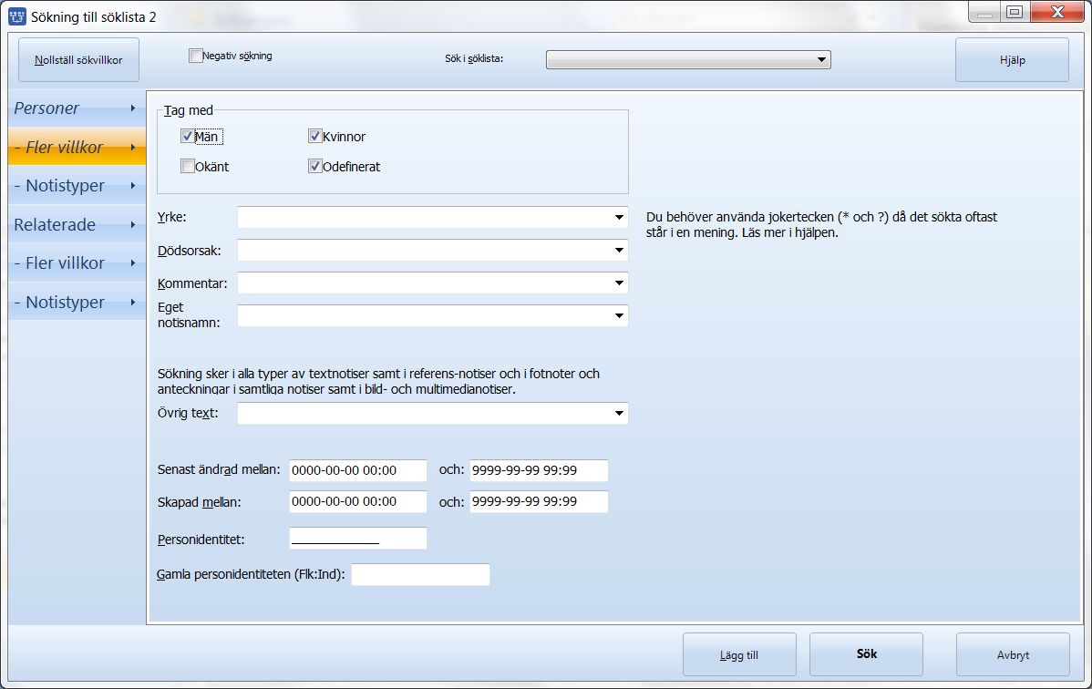Focus the Skapad mellan end date field
The height and width of the screenshot is (689, 1092).
(539, 501)
